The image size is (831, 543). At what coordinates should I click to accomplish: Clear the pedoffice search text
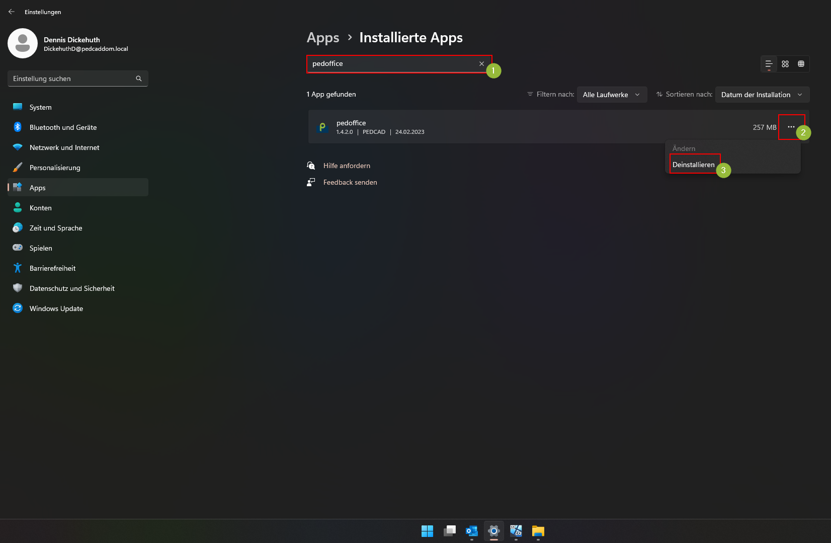(481, 64)
